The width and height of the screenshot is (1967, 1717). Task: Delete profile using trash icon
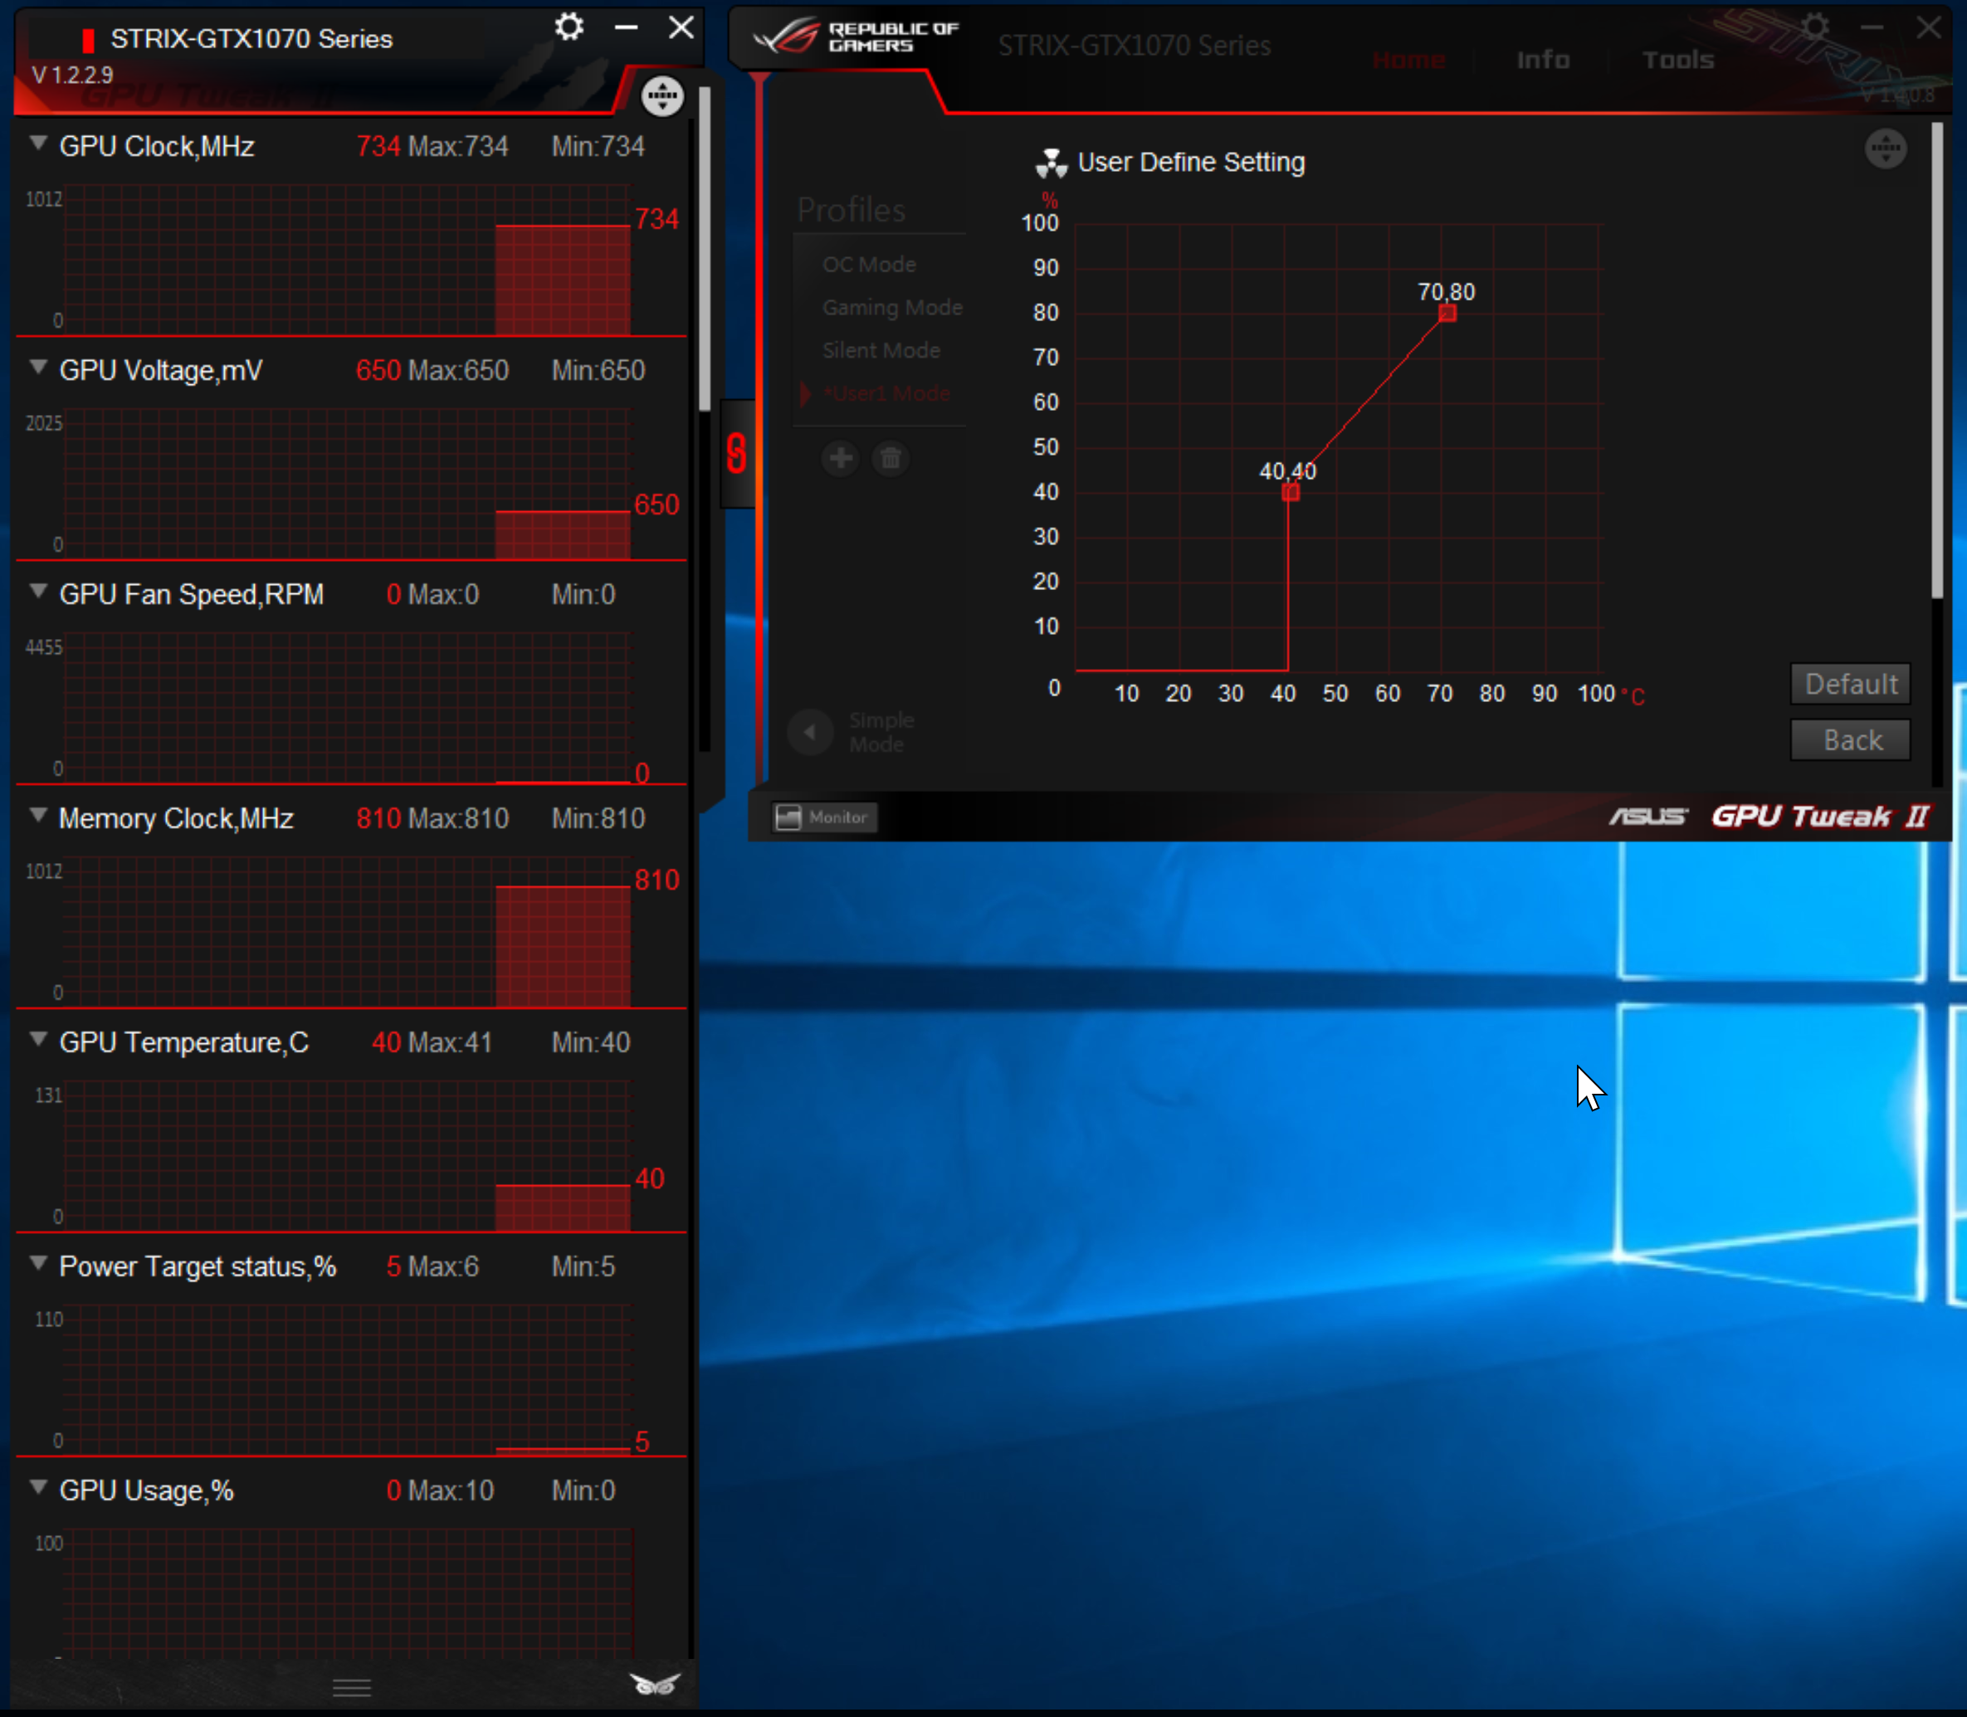click(890, 459)
